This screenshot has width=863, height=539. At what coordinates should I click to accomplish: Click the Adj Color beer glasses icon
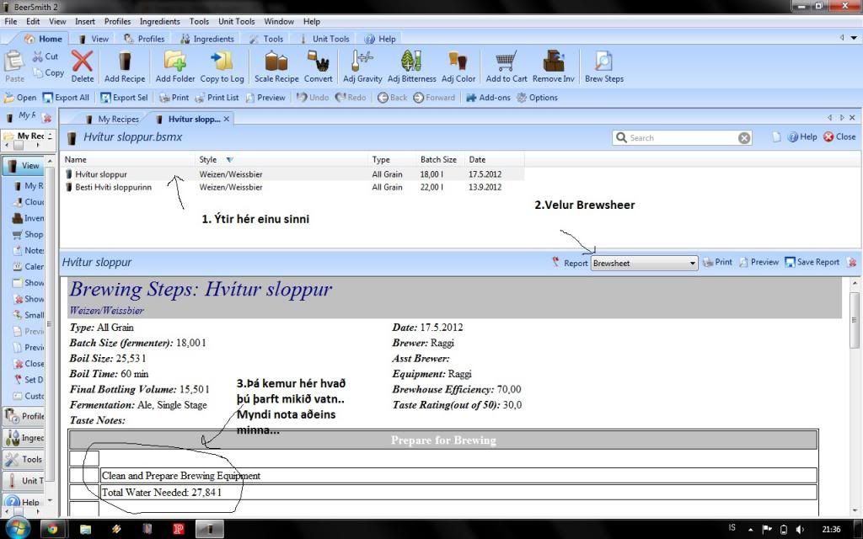click(458, 66)
